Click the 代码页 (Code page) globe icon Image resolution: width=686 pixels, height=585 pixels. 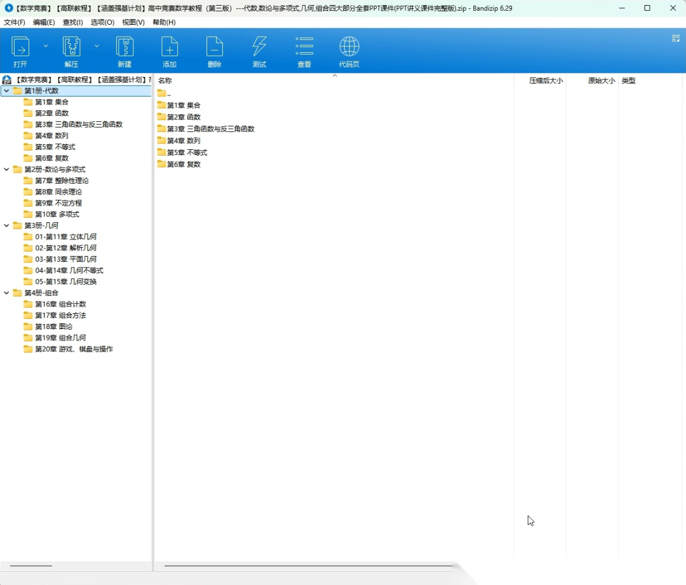[x=349, y=48]
